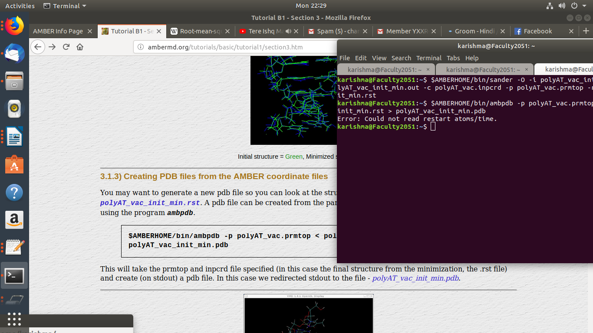Image resolution: width=593 pixels, height=333 pixels.
Task: Click the polyAT_vac_init_min.rst link
Action: (150, 203)
